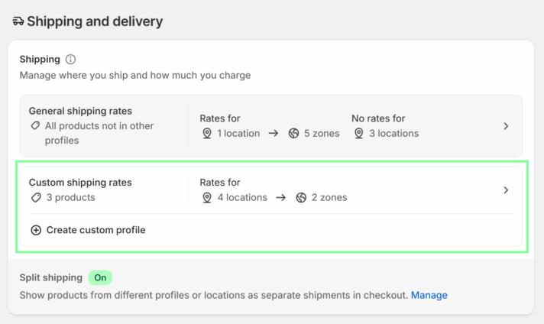Image resolution: width=544 pixels, height=324 pixels.
Task: Click the arrow between 4 locations and 2 zones
Action: [281, 197]
